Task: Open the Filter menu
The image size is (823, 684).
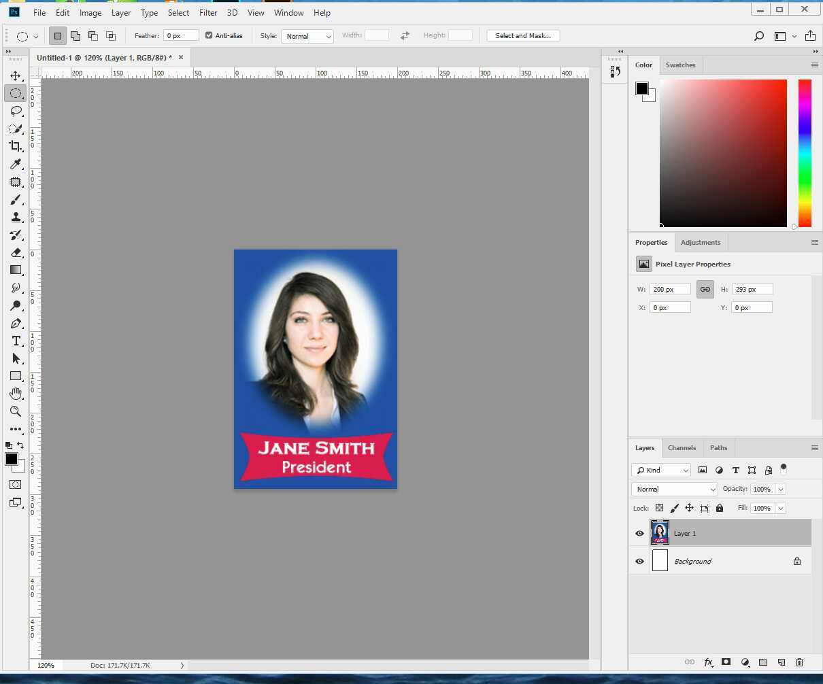Action: pyautogui.click(x=208, y=12)
